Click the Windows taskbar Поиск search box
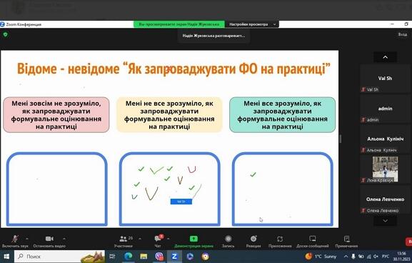The height and width of the screenshot is (263, 412). [59, 256]
